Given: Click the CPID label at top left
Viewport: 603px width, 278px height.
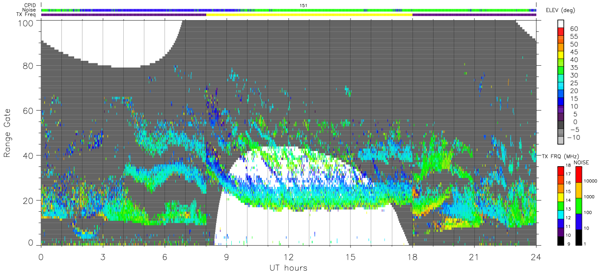Looking at the screenshot, I should pos(29,5).
